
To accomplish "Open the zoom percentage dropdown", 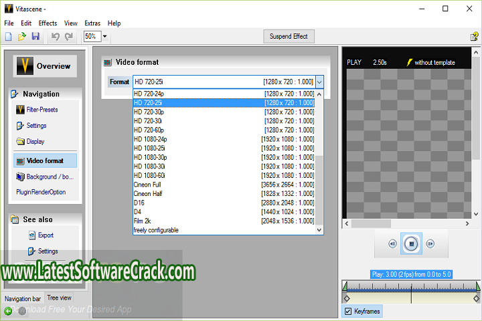I will (x=105, y=36).
